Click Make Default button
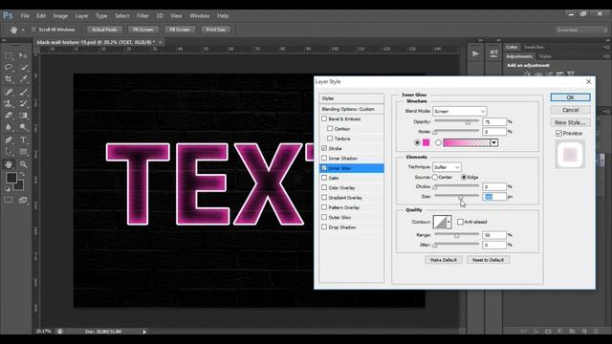Viewport: 612px width, 344px height. pyautogui.click(x=444, y=260)
